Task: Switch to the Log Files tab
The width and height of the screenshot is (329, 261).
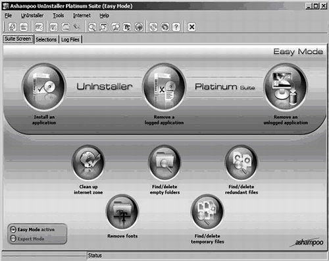Action: pos(70,40)
